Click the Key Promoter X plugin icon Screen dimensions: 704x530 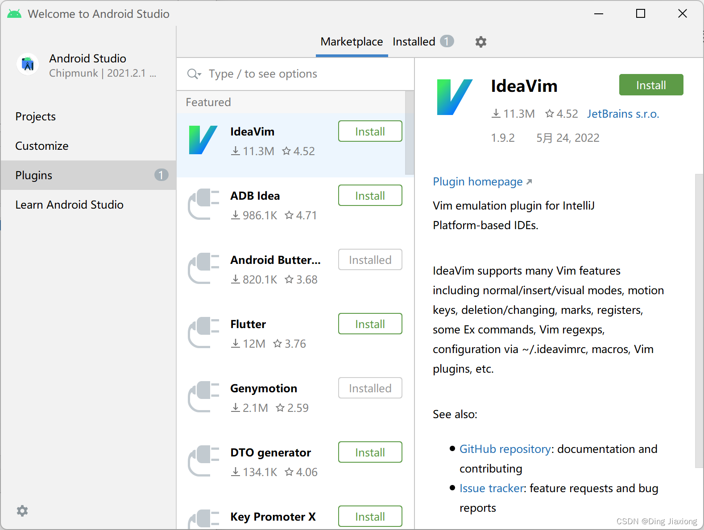(x=203, y=520)
